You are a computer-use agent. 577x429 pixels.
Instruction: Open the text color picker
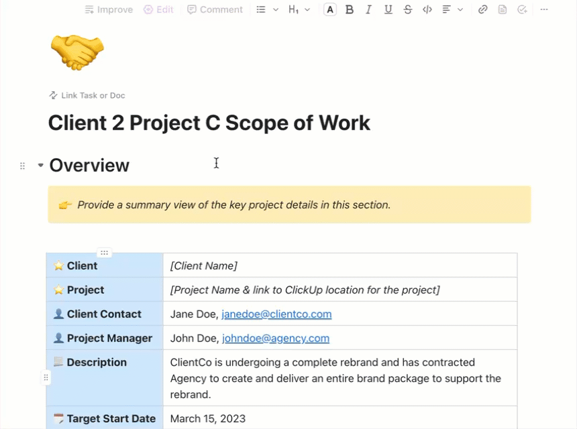point(329,9)
